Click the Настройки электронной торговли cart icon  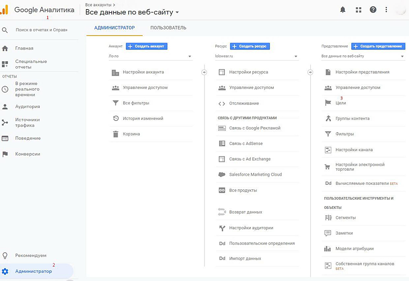tap(328, 167)
